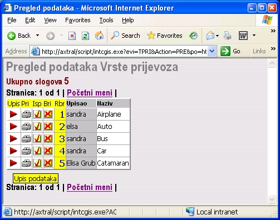Open the History toolbar icon
This screenshot has width=280, height=220.
coord(193,36)
